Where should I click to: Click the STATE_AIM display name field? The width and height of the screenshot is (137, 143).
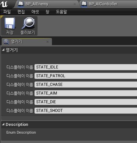click(x=86, y=93)
